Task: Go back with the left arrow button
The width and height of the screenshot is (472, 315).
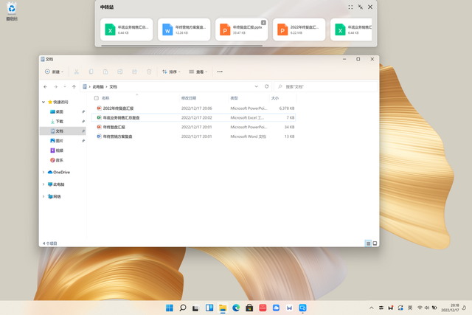Action: (x=46, y=87)
